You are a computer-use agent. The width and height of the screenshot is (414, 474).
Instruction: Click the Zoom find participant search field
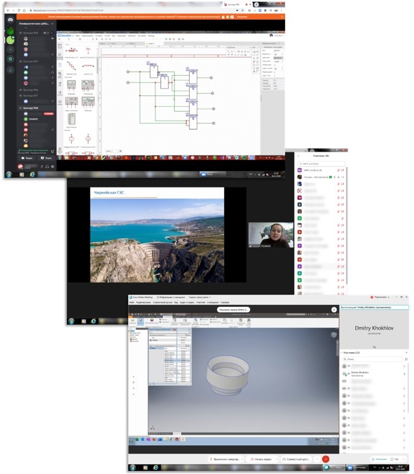pos(321,164)
